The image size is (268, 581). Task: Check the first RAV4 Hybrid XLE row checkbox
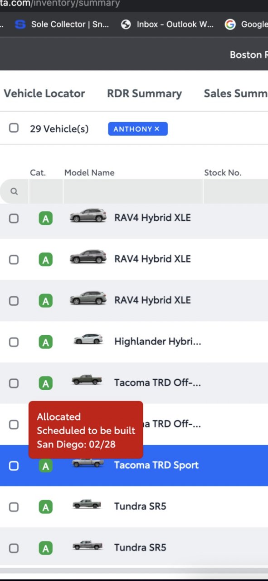pos(14,218)
